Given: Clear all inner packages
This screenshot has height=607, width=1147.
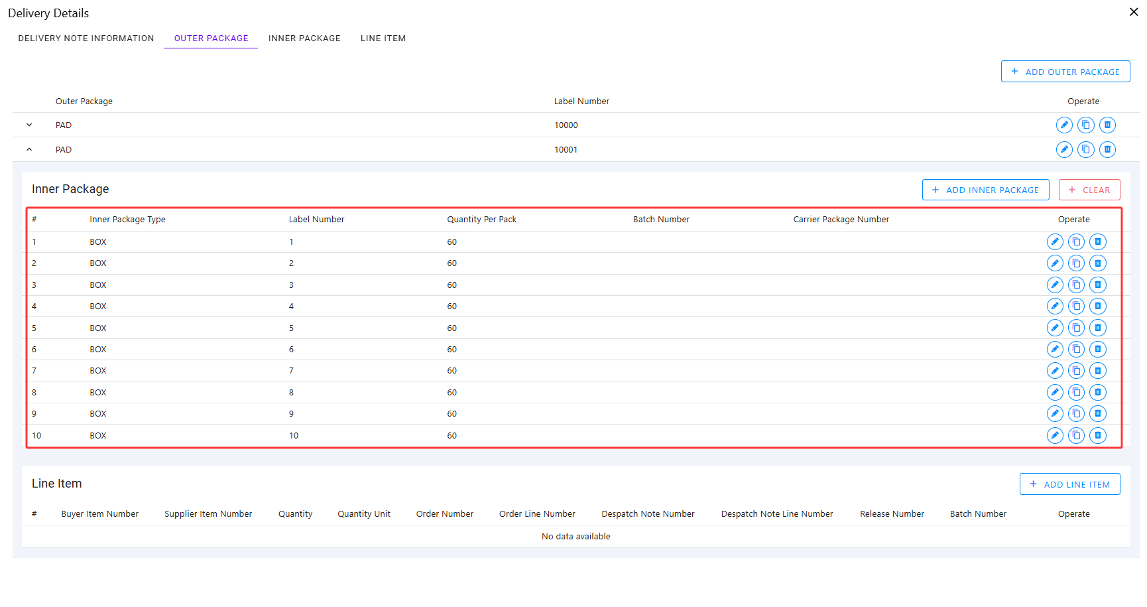Looking at the screenshot, I should [1089, 190].
